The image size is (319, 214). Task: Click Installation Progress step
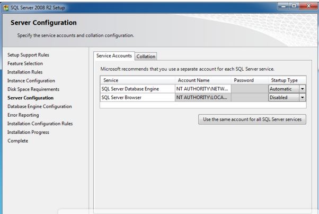pos(28,132)
